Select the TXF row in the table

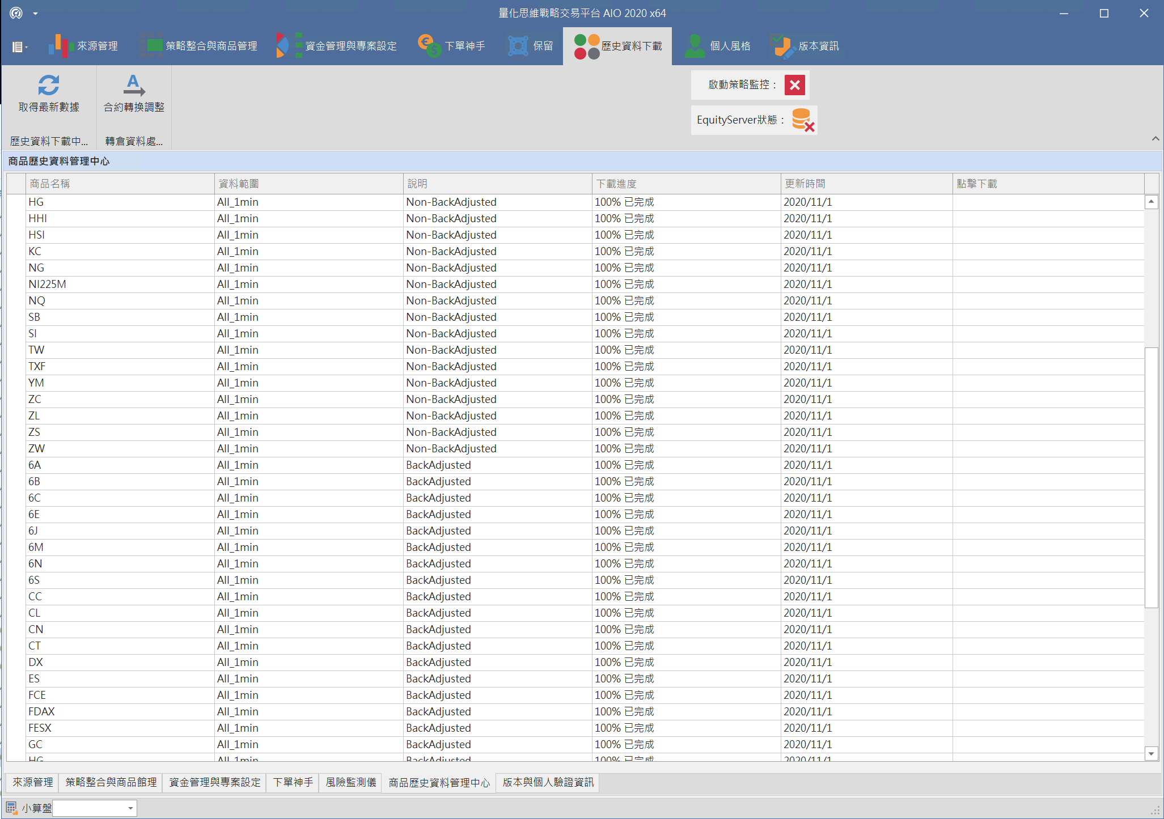click(37, 366)
